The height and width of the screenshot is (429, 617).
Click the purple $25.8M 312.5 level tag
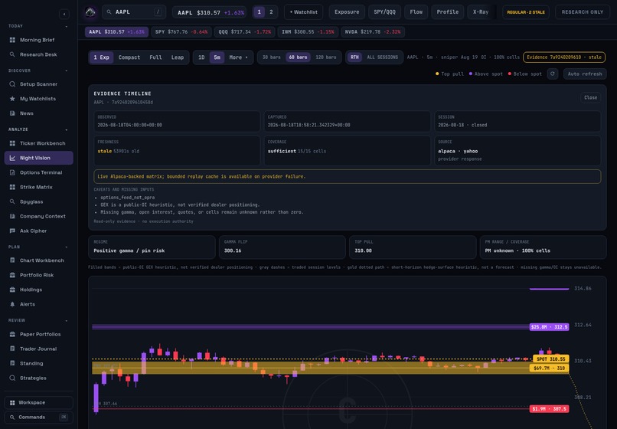tap(549, 327)
